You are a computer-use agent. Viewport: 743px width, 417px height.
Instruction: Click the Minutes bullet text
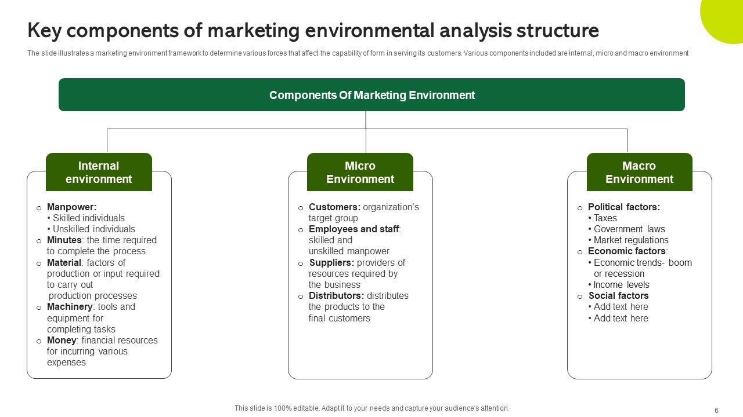pos(102,246)
